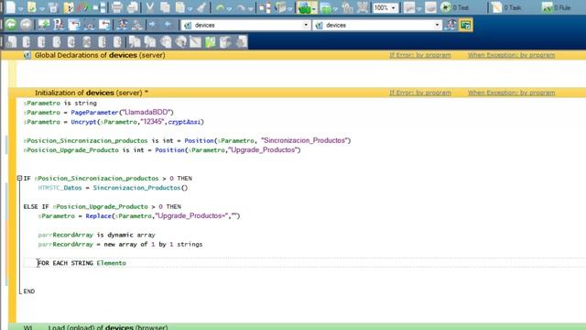Screen dimensions: 586x330
Task: Click the Print icon
Action: 117,7
